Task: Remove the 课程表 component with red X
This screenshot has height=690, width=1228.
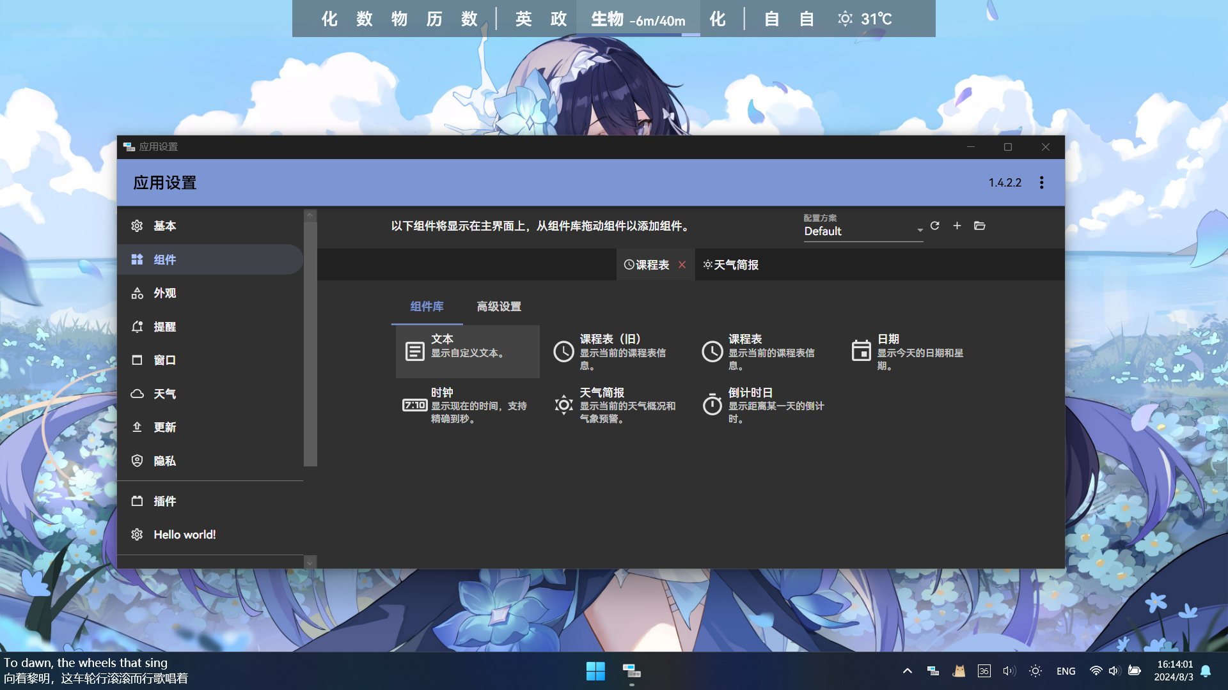Action: point(682,264)
